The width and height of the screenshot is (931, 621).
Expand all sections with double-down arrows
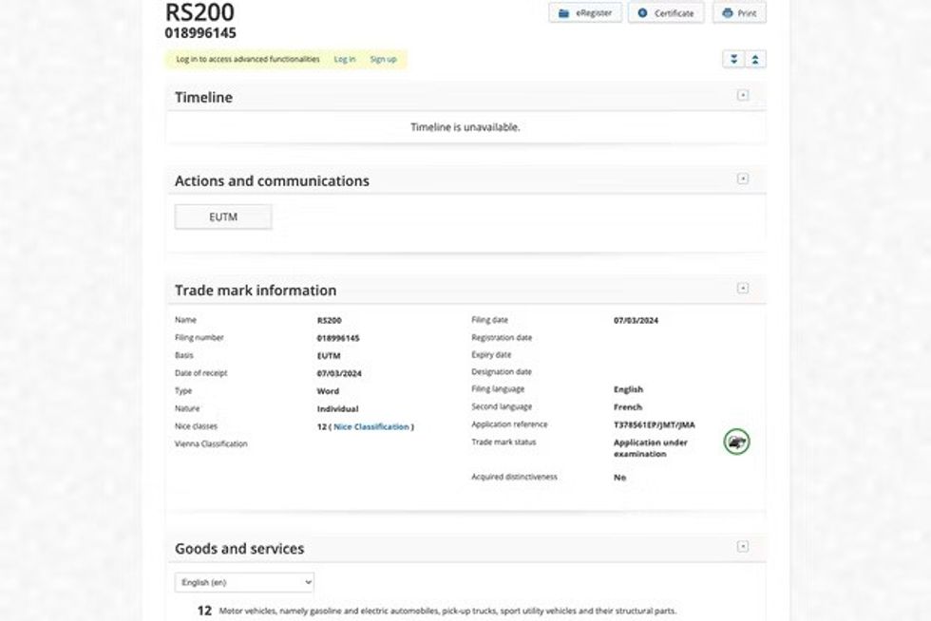pyautogui.click(x=732, y=59)
